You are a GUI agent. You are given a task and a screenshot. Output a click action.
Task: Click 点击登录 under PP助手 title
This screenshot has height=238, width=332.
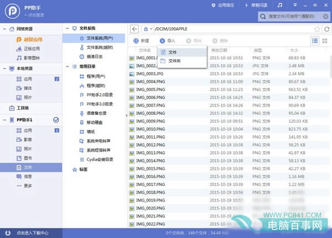pos(34,15)
